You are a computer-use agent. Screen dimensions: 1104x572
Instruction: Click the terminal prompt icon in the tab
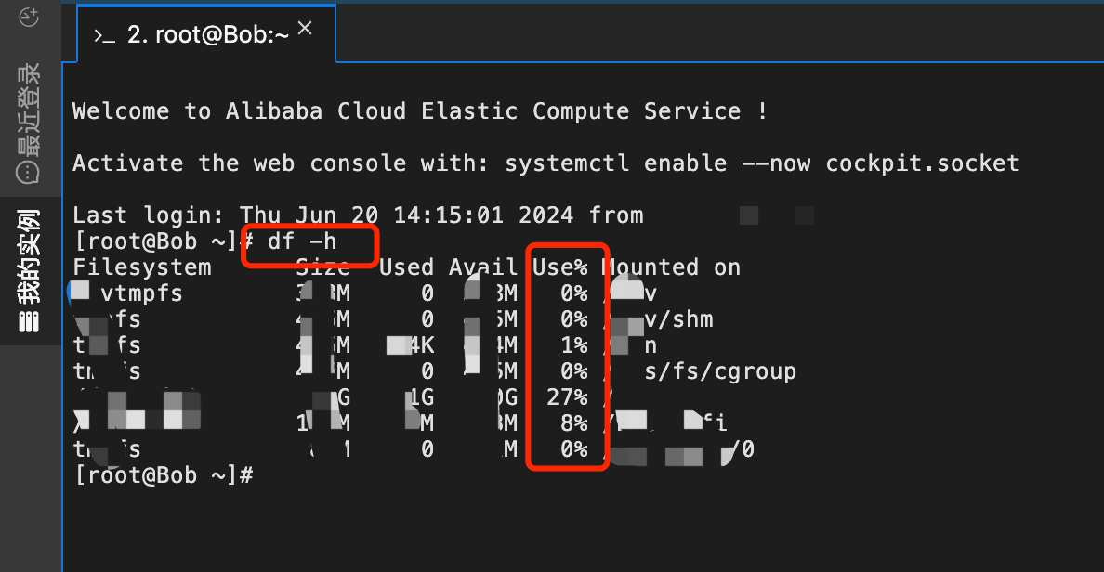pos(104,35)
